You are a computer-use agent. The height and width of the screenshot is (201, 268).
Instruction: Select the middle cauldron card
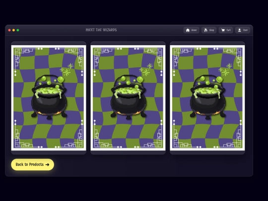[x=128, y=98]
